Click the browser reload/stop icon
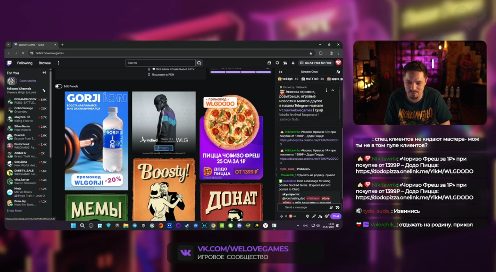 (23, 53)
